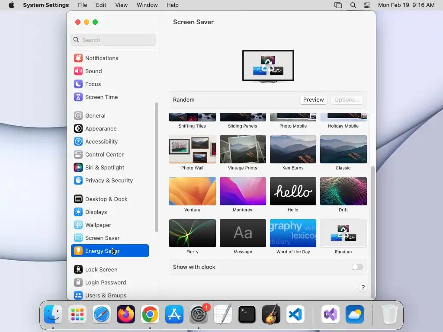Open Desktop & Dock icon

click(78, 199)
